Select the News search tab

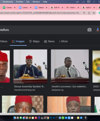tap(49, 41)
